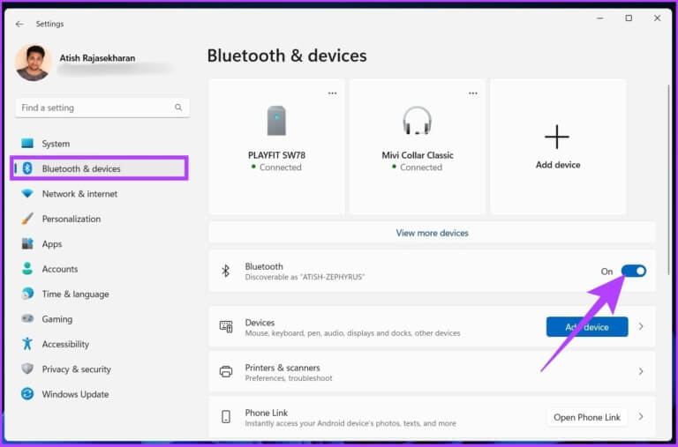Click the user profile picture

pyautogui.click(x=34, y=63)
